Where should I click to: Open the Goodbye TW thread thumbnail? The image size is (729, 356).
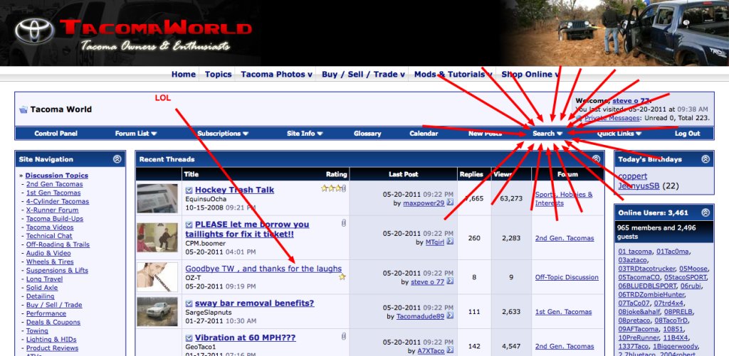tap(157, 277)
